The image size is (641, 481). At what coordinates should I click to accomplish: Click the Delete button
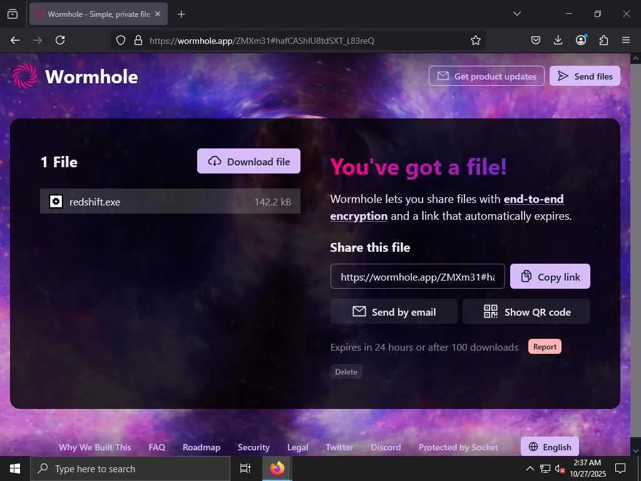pos(346,372)
